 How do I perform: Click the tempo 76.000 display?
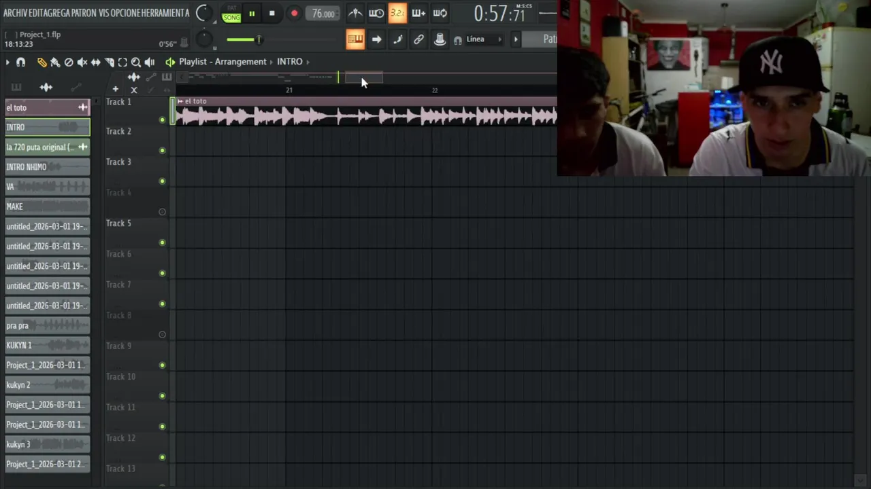(x=323, y=14)
